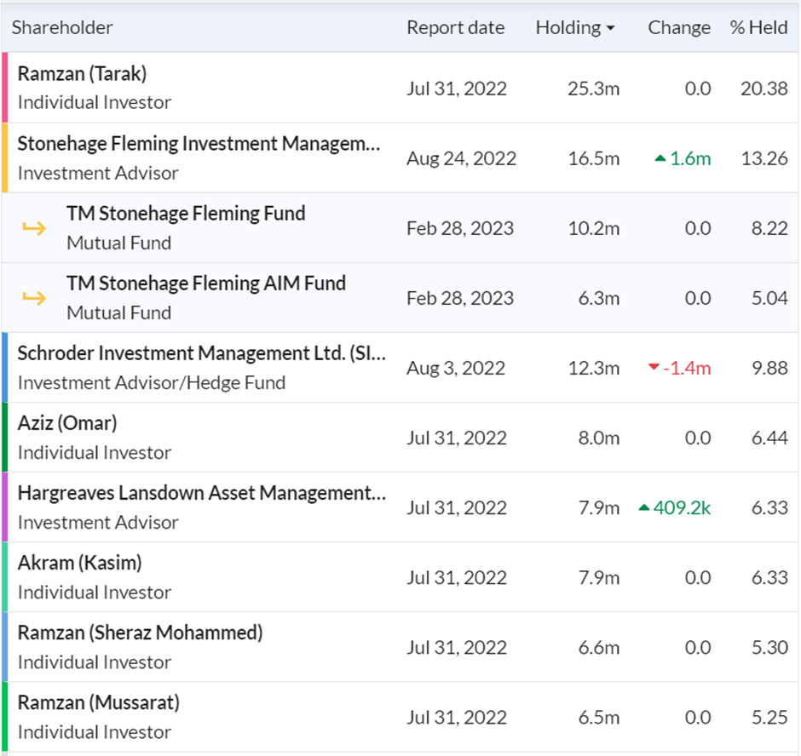801x756 pixels.
Task: Click the 5.30 percent held value
Action: [x=769, y=648]
